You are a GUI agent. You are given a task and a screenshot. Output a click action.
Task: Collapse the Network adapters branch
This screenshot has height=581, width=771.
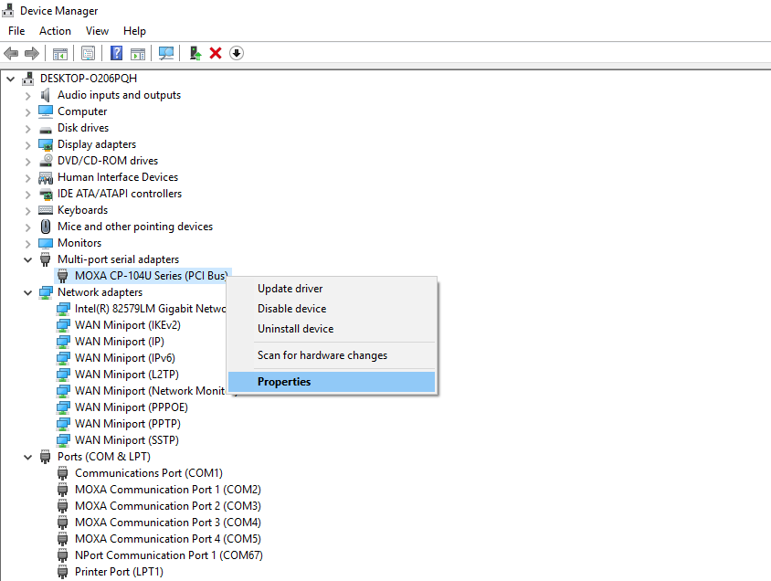(27, 291)
